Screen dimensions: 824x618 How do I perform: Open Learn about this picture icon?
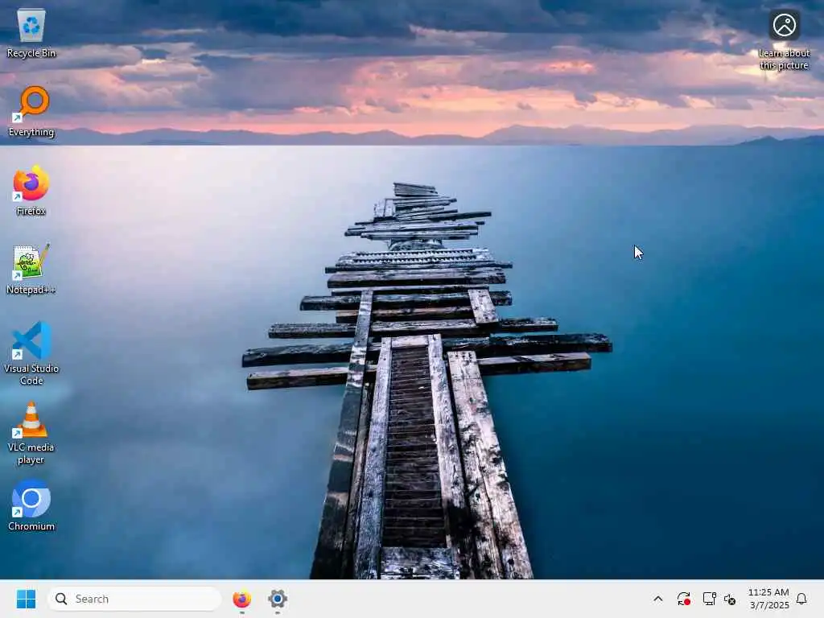point(784,40)
